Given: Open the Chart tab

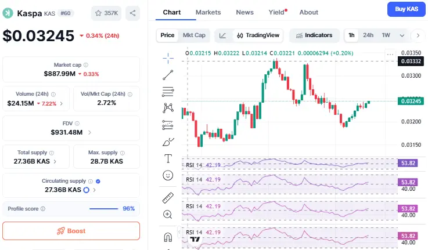Looking at the screenshot, I should (x=172, y=13).
